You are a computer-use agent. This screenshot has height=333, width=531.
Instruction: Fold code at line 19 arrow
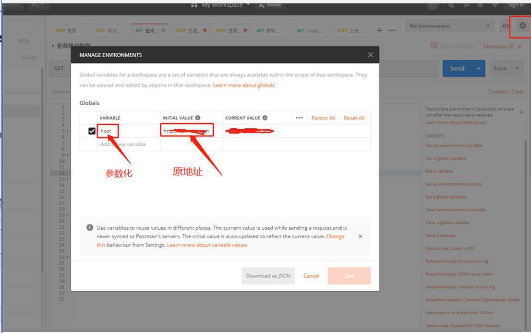[x=67, y=215]
